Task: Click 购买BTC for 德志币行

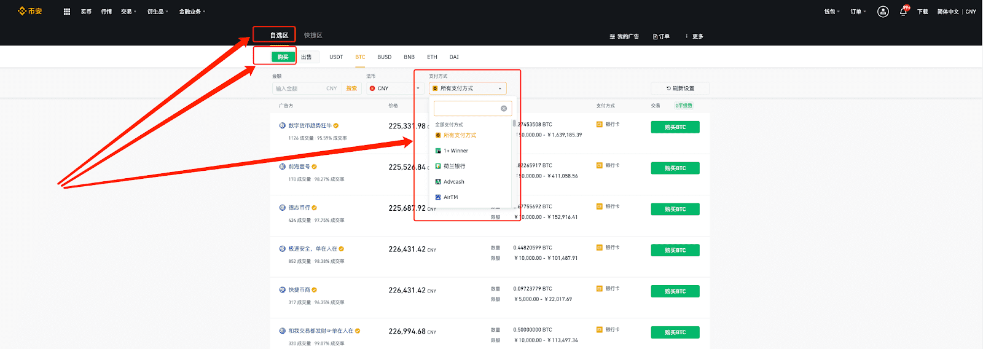Action: pos(675,210)
